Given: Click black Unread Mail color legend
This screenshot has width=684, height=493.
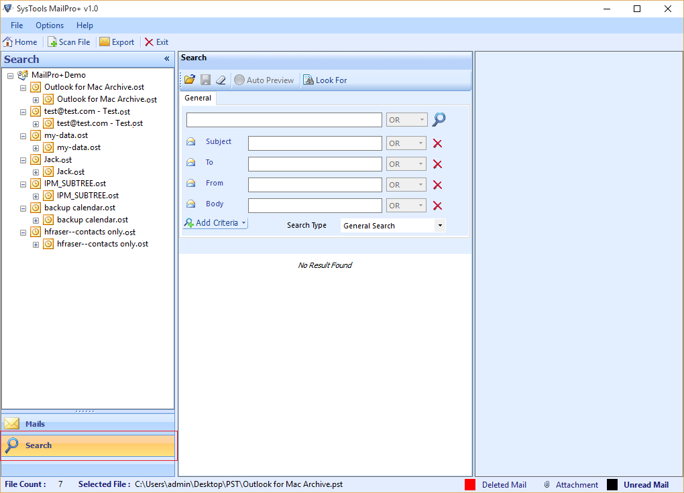Looking at the screenshot, I should (x=612, y=485).
